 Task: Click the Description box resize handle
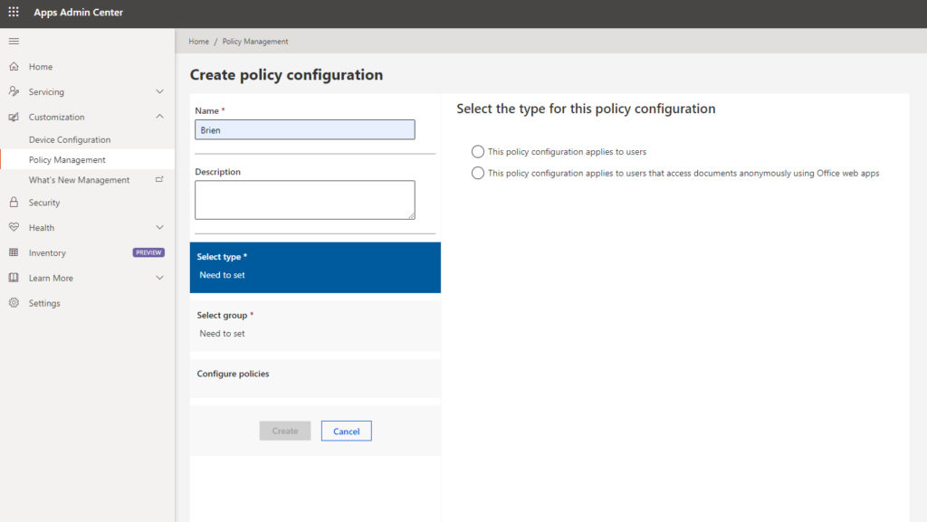coord(412,215)
